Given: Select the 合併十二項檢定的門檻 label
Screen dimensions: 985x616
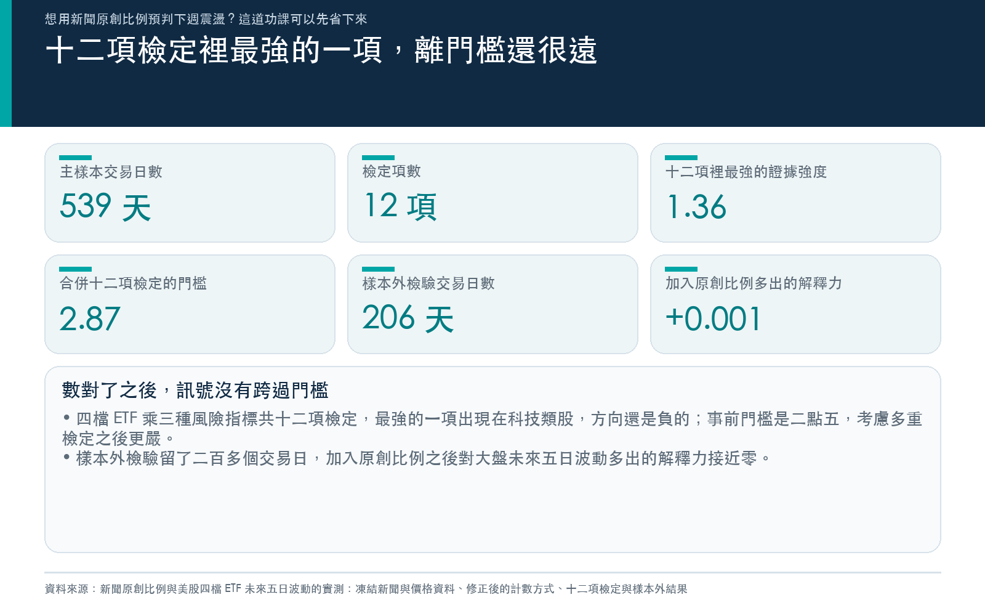Looking at the screenshot, I should tap(133, 283).
